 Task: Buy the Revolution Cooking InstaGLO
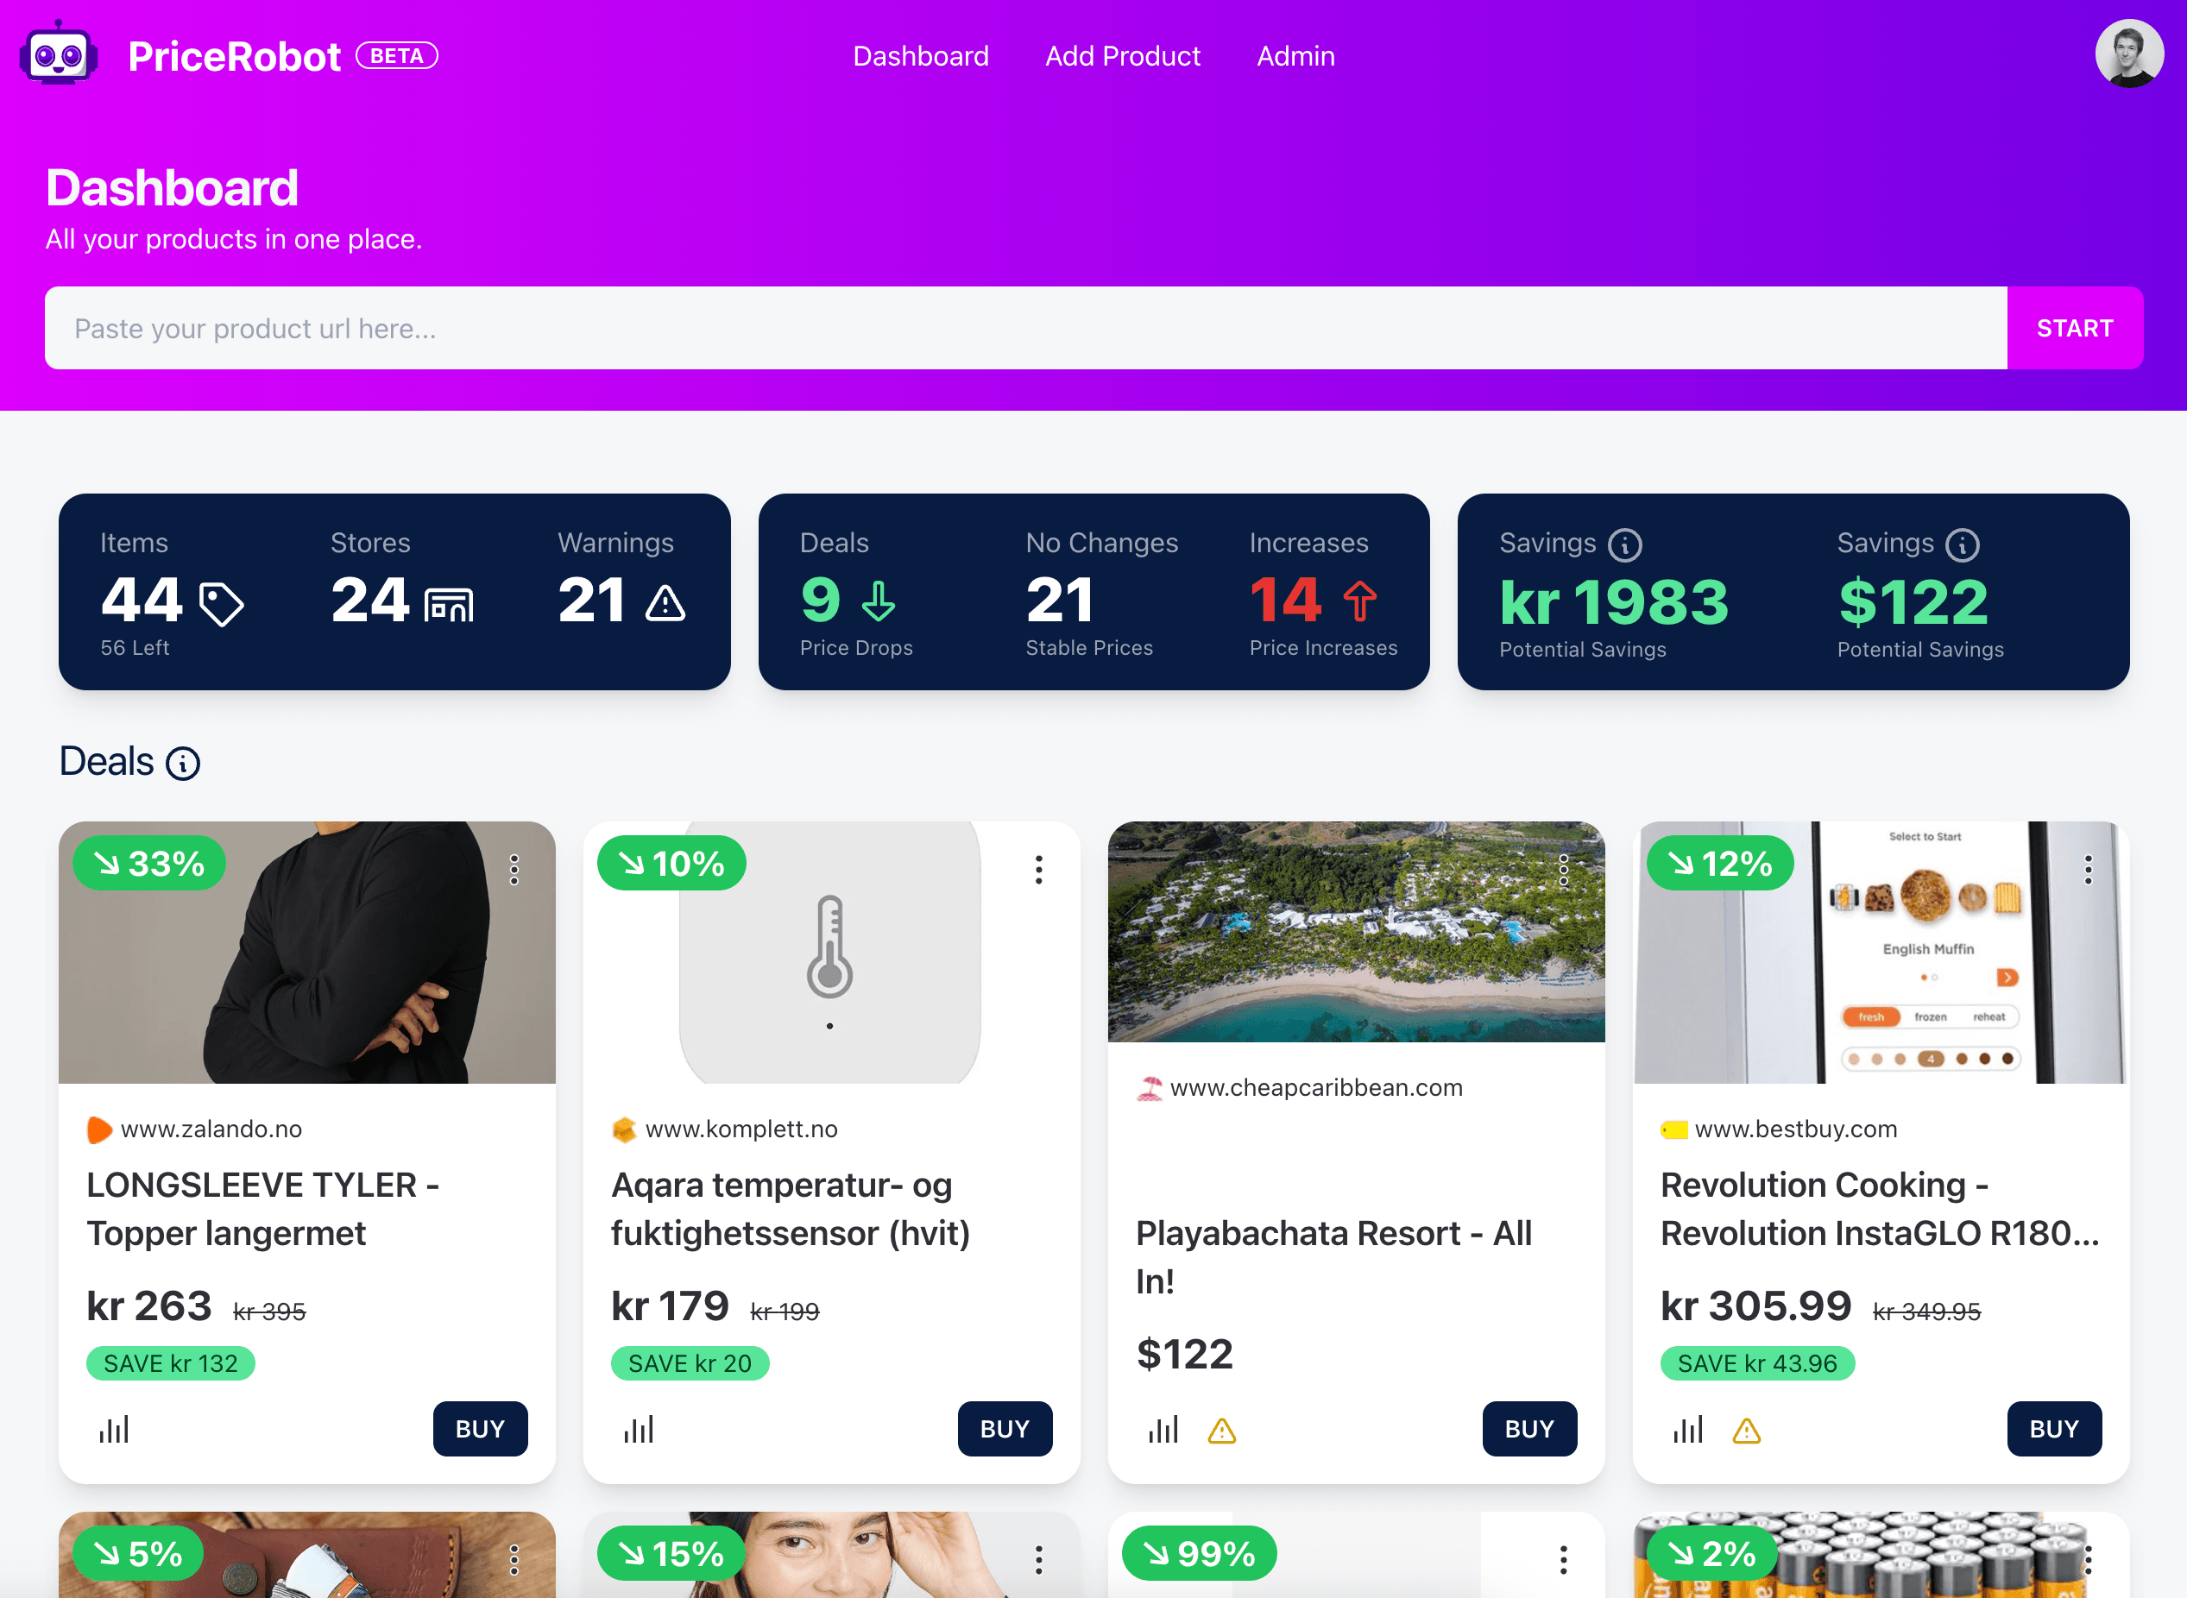[x=2054, y=1429]
